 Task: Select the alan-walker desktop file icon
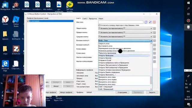click(x=48, y=6)
